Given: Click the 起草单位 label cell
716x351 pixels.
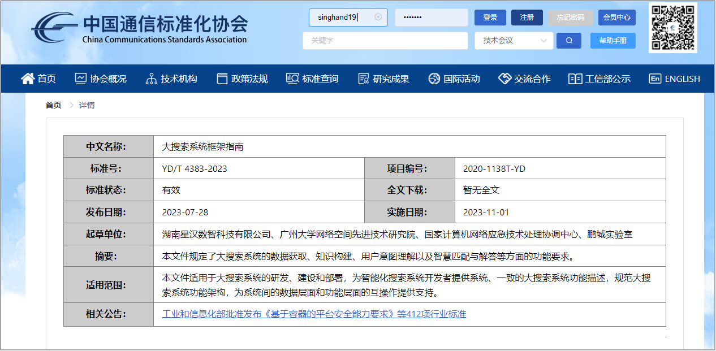Looking at the screenshot, I should [109, 234].
